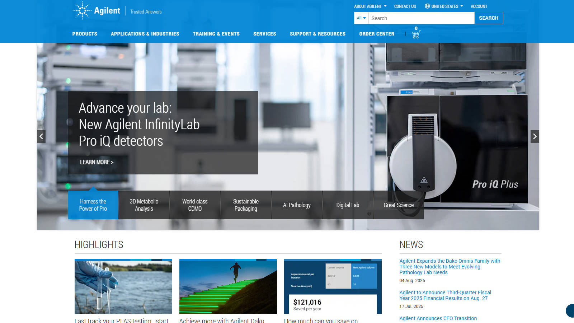574x323 pixels.
Task: Click in the Search input field
Action: (x=422, y=18)
